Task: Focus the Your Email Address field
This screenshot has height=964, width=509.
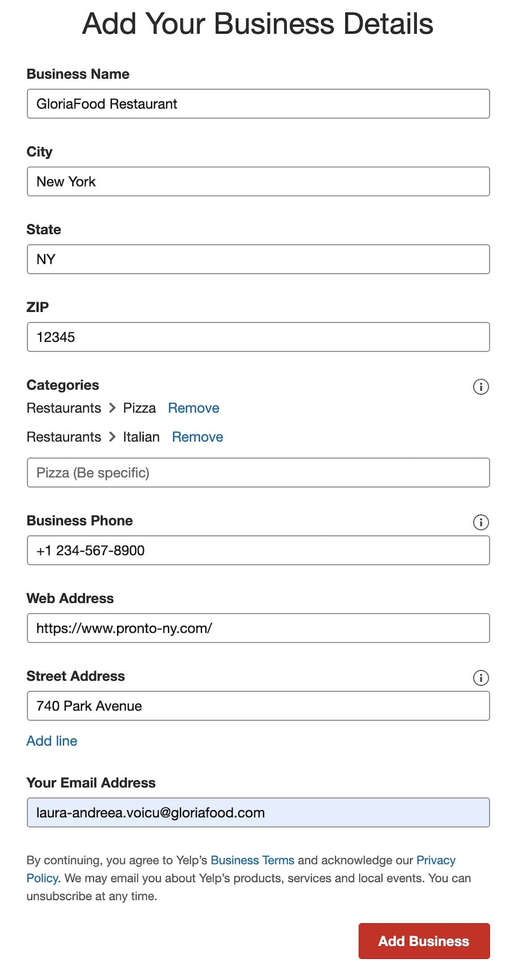Action: [258, 813]
